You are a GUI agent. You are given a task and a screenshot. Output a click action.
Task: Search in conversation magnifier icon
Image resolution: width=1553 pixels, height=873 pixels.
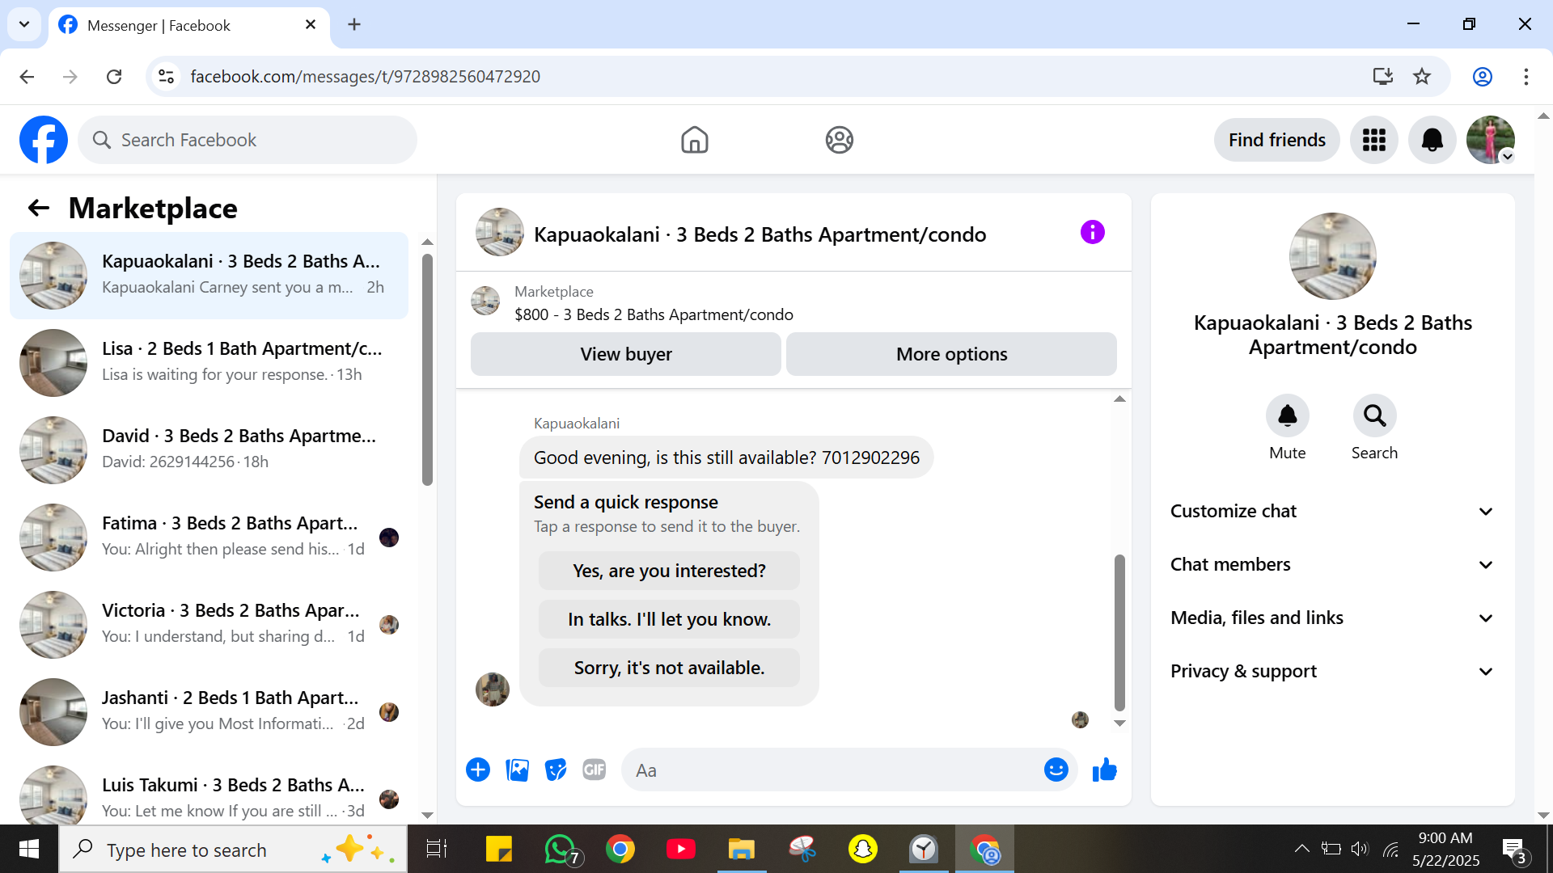click(x=1374, y=415)
